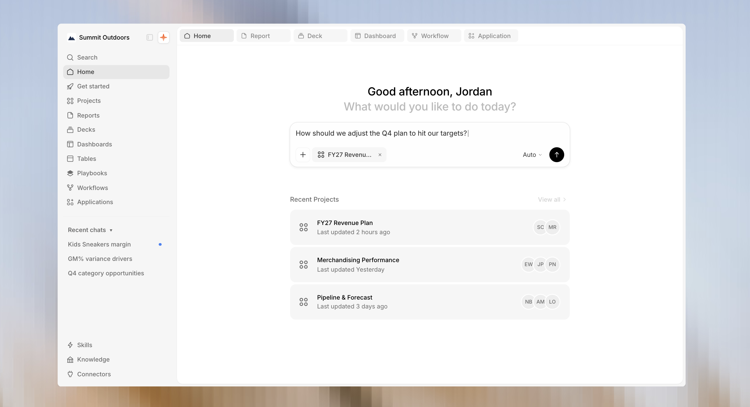Viewport: 750px width, 407px height.
Task: Open Projects in the sidebar
Action: 116,101
